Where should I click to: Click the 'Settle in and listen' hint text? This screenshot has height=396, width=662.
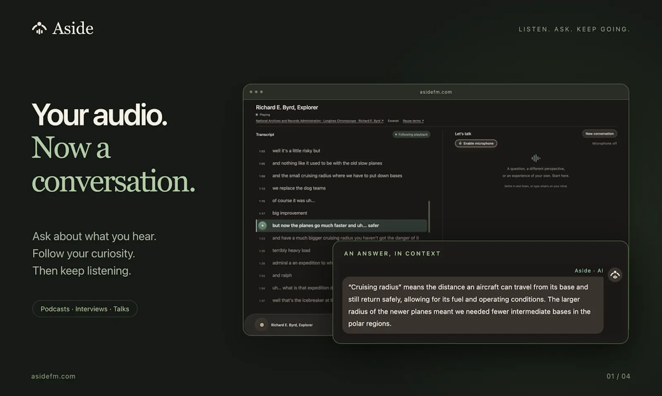click(536, 186)
